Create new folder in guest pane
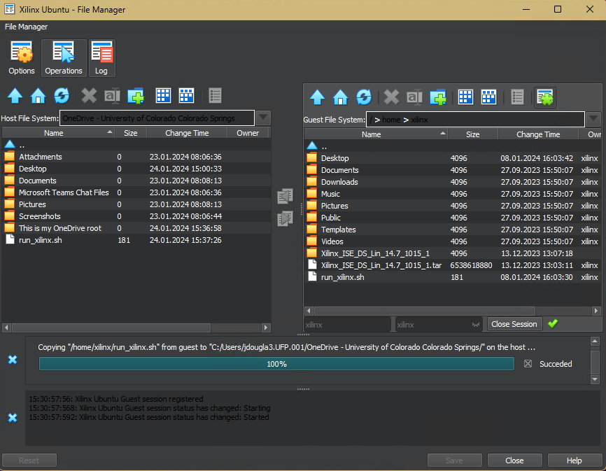Image resolution: width=606 pixels, height=471 pixels. [438, 97]
